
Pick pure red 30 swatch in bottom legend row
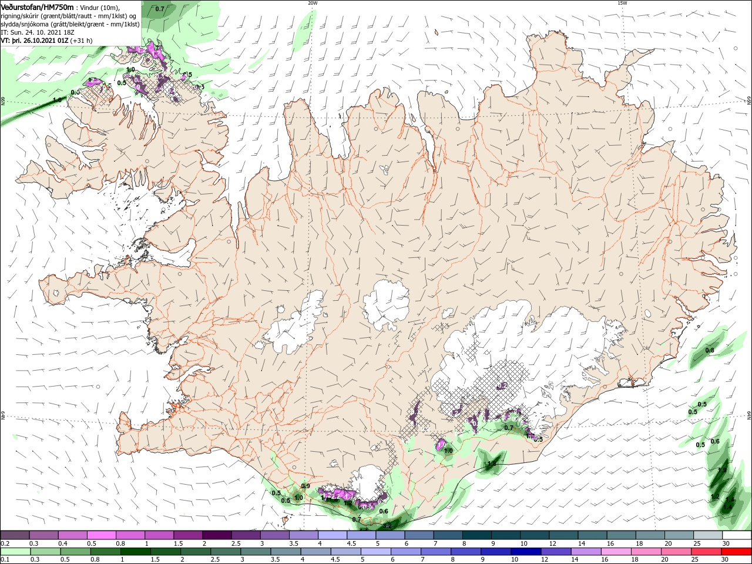(x=736, y=552)
